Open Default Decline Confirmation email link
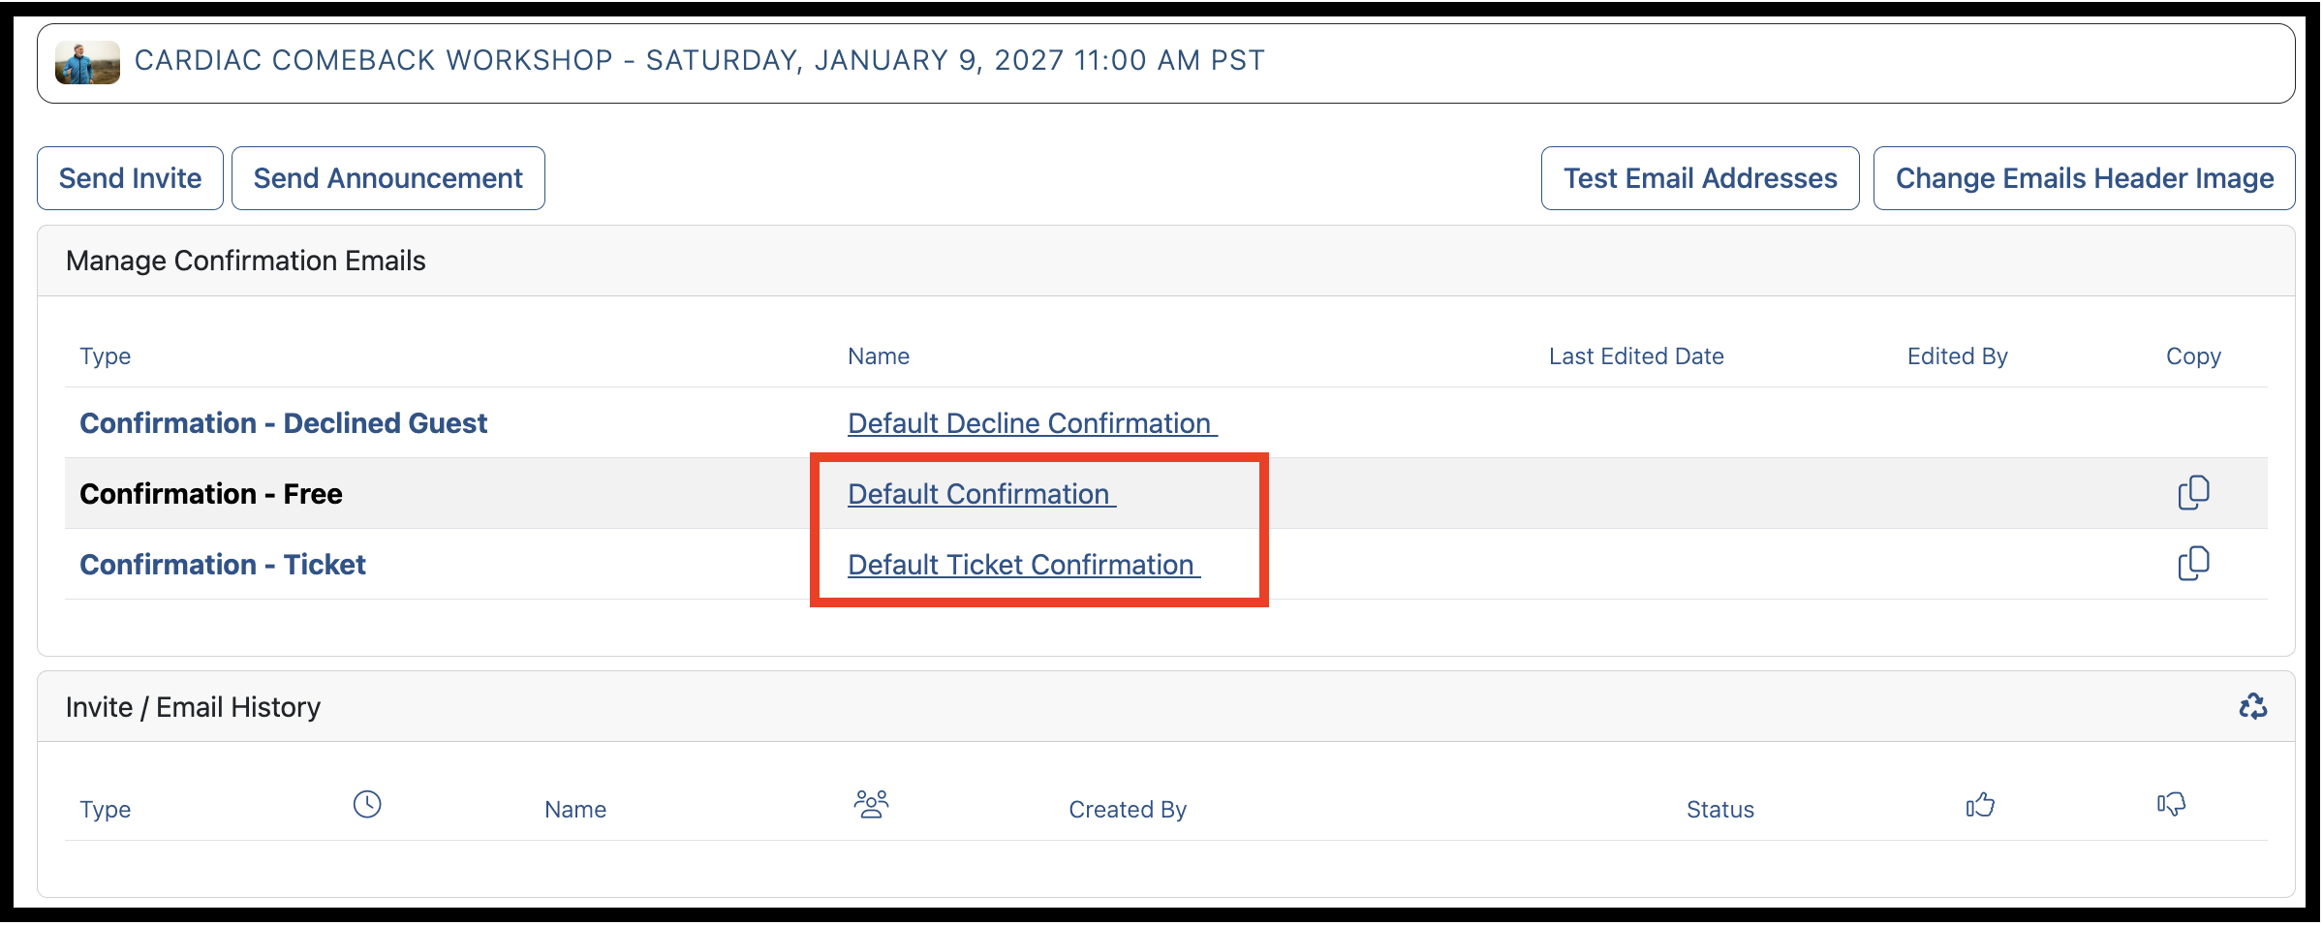Image resolution: width=2323 pixels, height=926 pixels. (1032, 423)
